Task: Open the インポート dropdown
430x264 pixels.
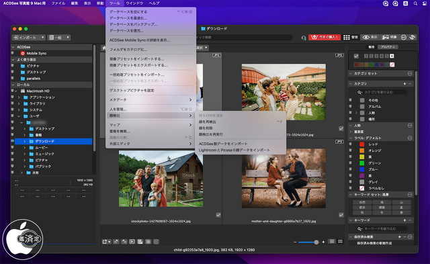Action: coord(29,38)
